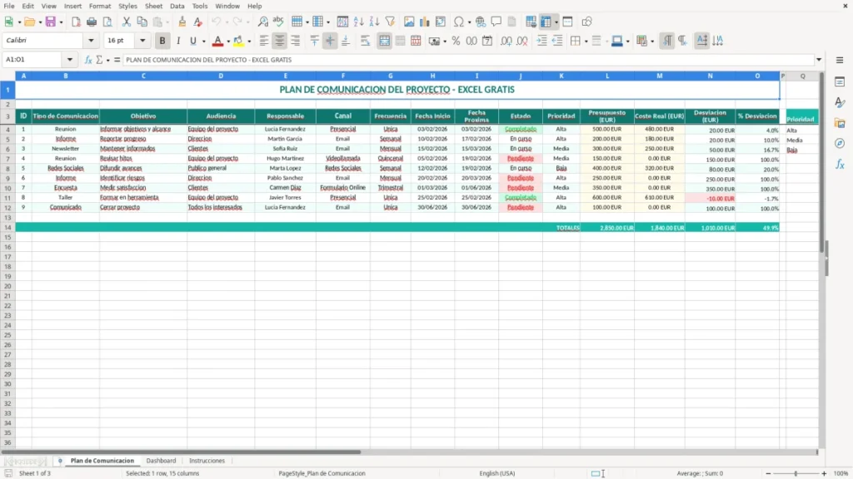Expand the Name Box dropdown
The width and height of the screenshot is (853, 479).
click(x=70, y=60)
